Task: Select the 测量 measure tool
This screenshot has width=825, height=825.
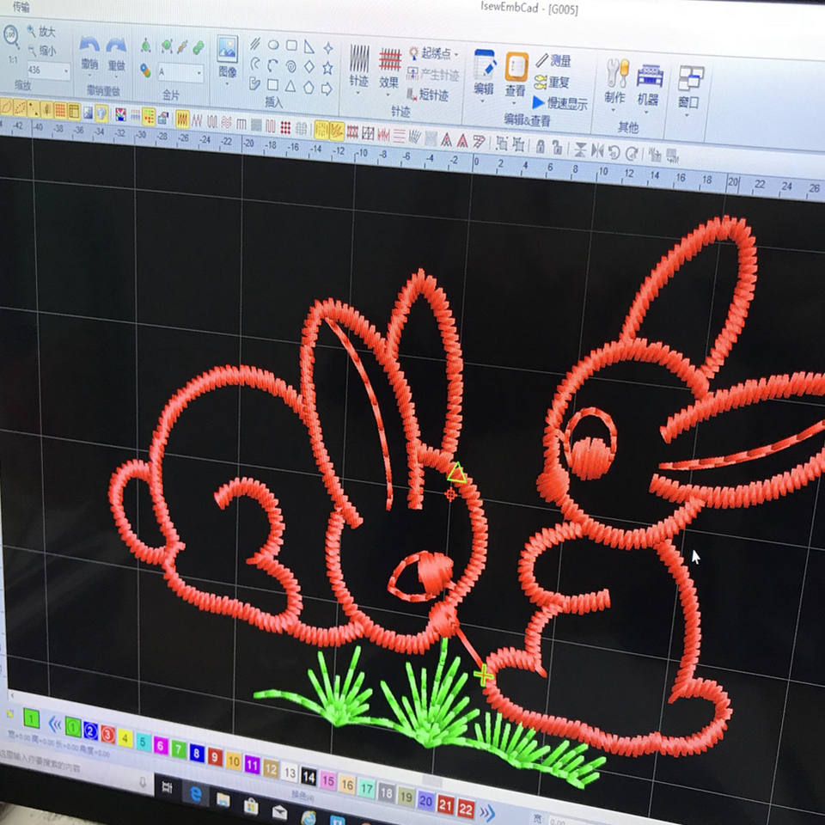Action: [x=553, y=60]
